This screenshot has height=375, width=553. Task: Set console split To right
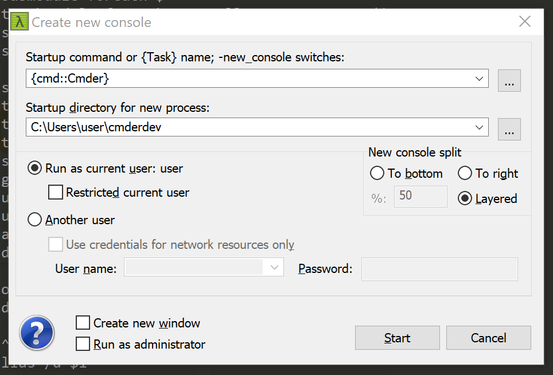465,173
